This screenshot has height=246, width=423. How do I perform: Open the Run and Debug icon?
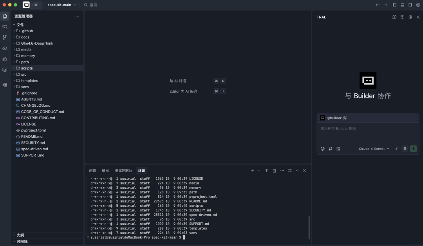(x=5, y=59)
